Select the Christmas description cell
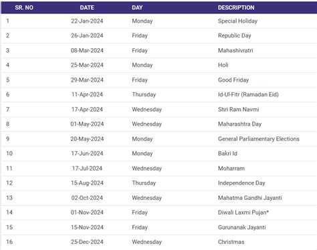Image resolution: width=317 pixels, height=250 pixels. point(231,242)
